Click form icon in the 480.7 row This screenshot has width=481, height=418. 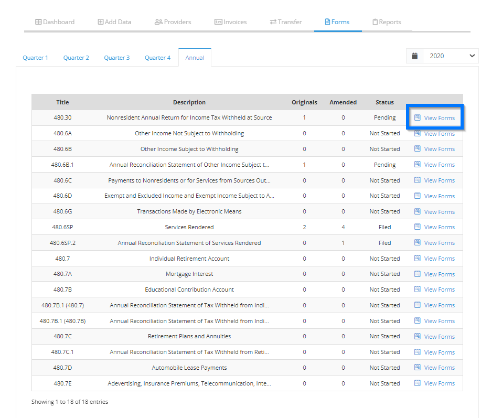click(x=417, y=258)
